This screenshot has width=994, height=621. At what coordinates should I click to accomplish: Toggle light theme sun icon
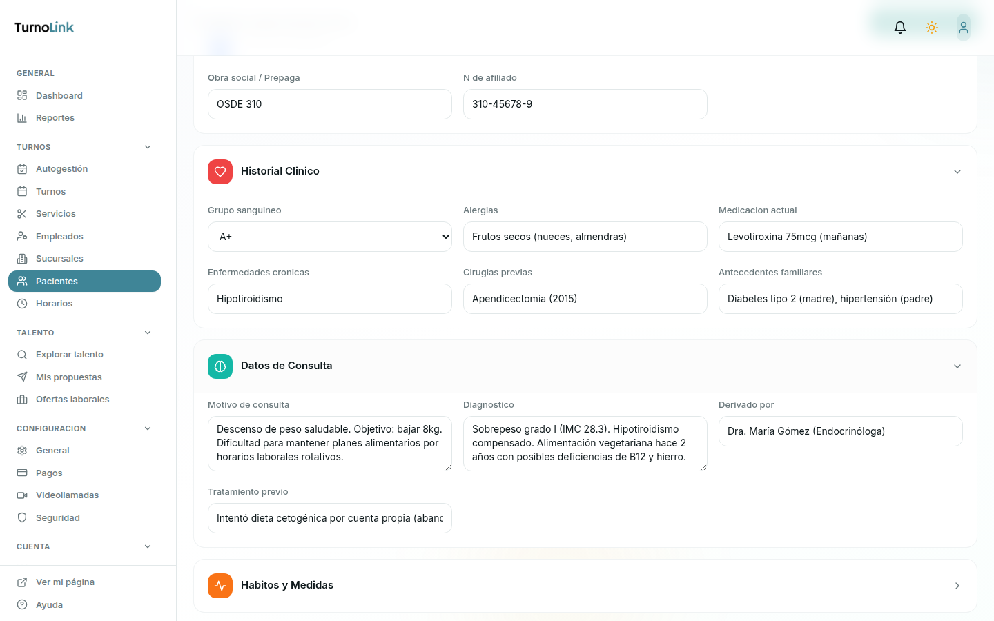932,28
